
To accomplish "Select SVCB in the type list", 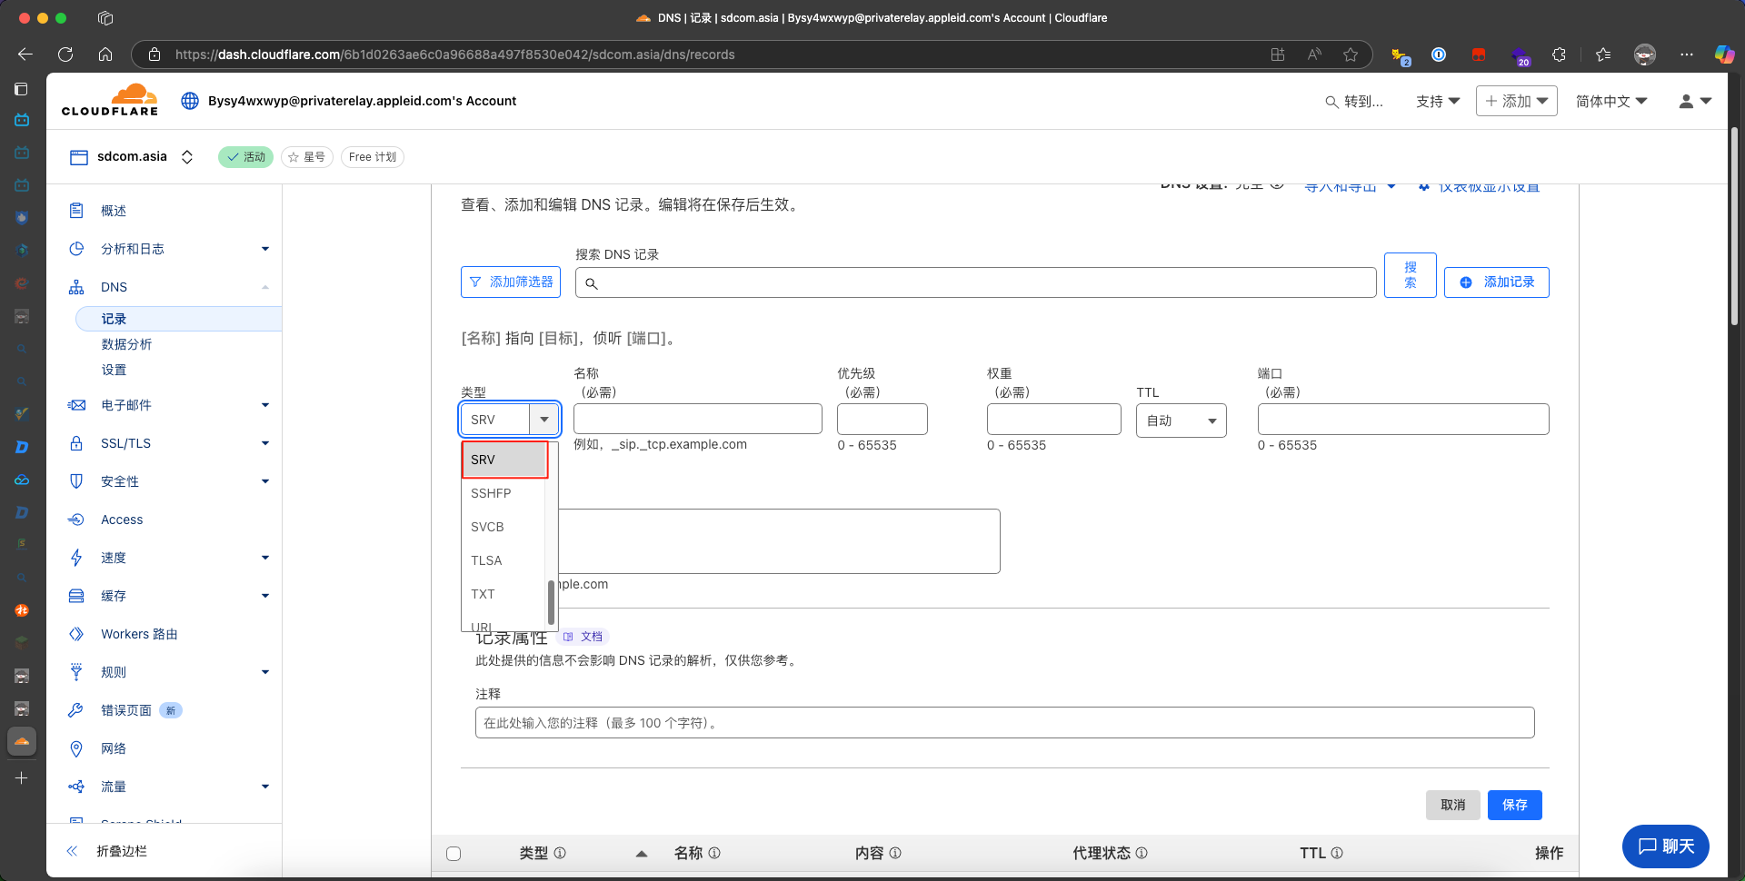I will coord(503,527).
